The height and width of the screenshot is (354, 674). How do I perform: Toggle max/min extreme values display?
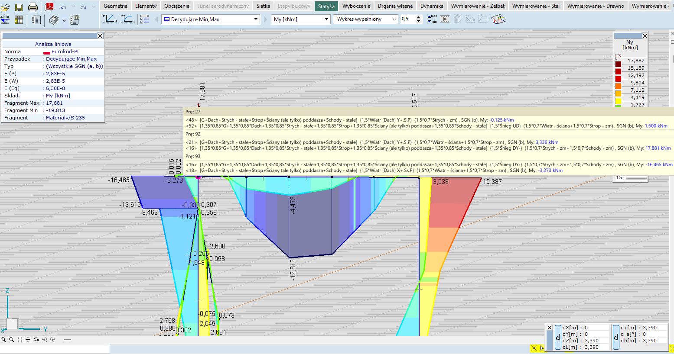432,19
